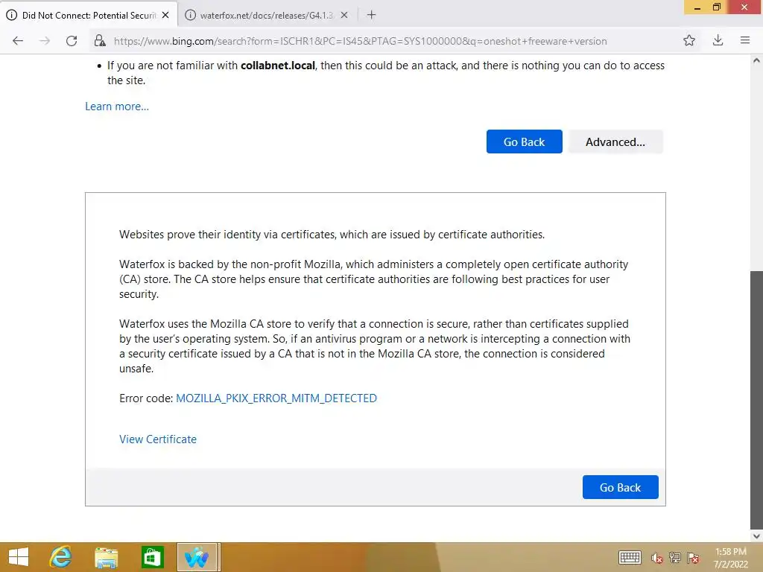Open the touch keyboard tray icon
This screenshot has width=763, height=572.
(630, 557)
